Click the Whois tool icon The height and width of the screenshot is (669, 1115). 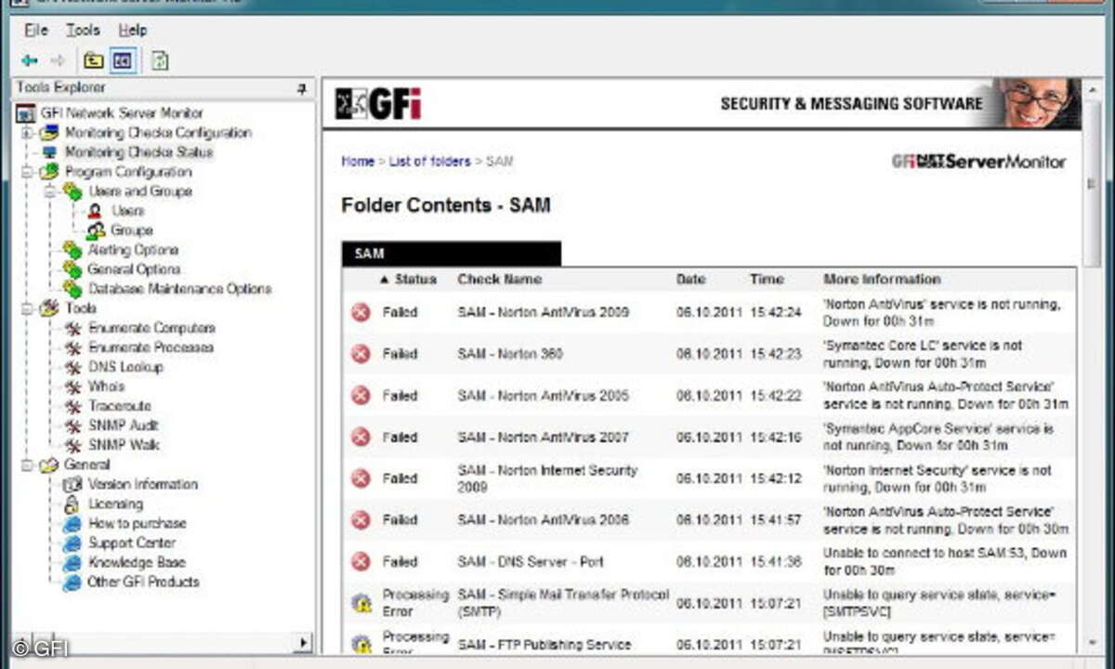(x=73, y=387)
